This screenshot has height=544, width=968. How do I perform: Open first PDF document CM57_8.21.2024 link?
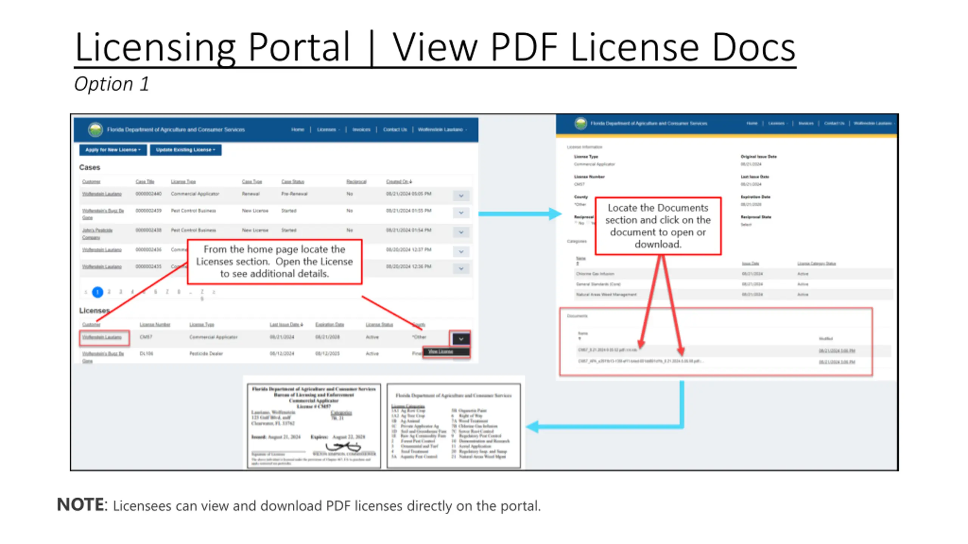[607, 350]
